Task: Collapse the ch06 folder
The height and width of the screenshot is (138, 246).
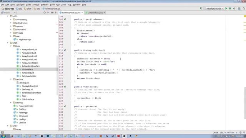Action: coord(8,43)
